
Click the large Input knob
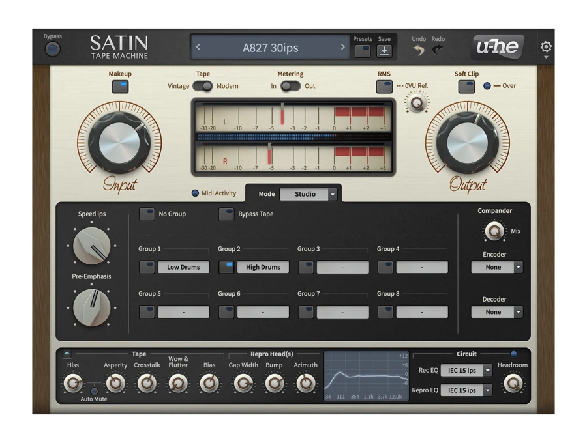[x=119, y=143]
